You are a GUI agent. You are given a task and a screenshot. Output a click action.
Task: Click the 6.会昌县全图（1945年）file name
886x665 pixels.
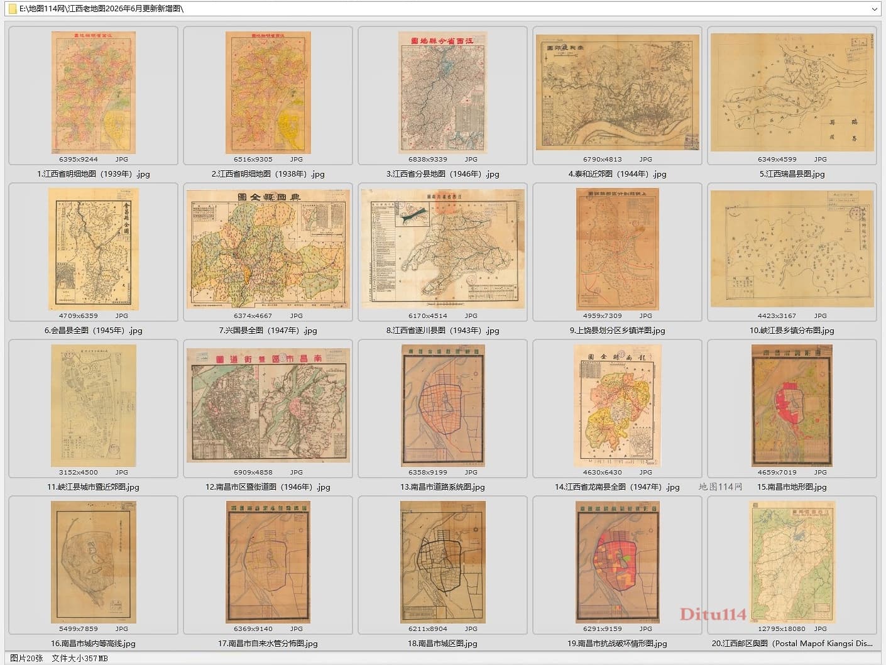(93, 330)
